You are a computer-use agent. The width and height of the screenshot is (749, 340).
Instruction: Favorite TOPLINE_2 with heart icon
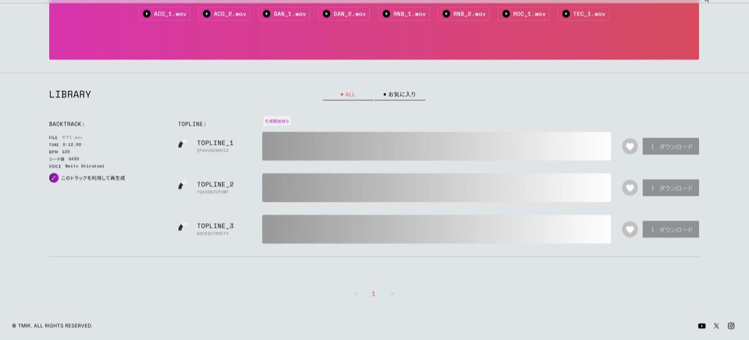click(630, 188)
